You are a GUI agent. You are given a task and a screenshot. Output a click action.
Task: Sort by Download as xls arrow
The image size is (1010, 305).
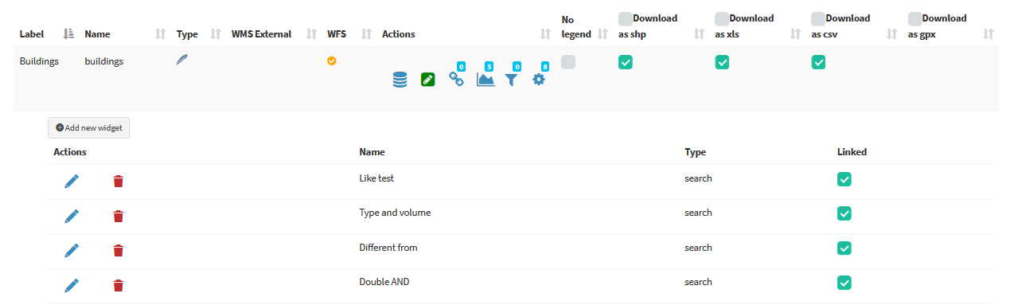[796, 34]
